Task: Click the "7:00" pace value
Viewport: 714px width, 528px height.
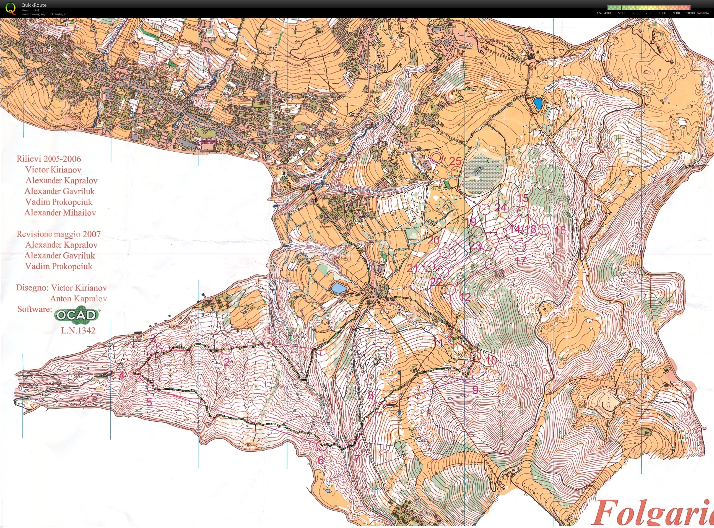Action: coord(649,13)
